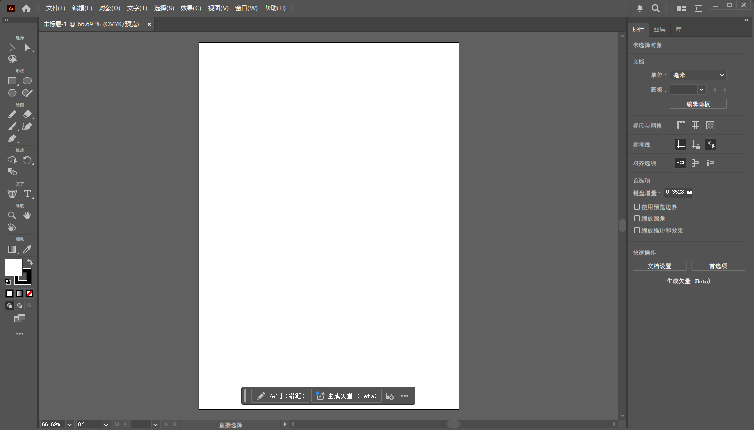
Task: Open the 窗口 menu
Action: pos(246,8)
